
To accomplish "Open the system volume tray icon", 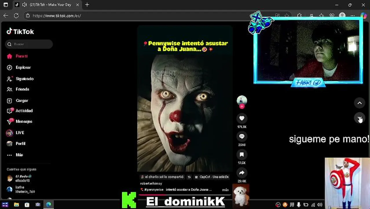I will pyautogui.click(x=320, y=205).
